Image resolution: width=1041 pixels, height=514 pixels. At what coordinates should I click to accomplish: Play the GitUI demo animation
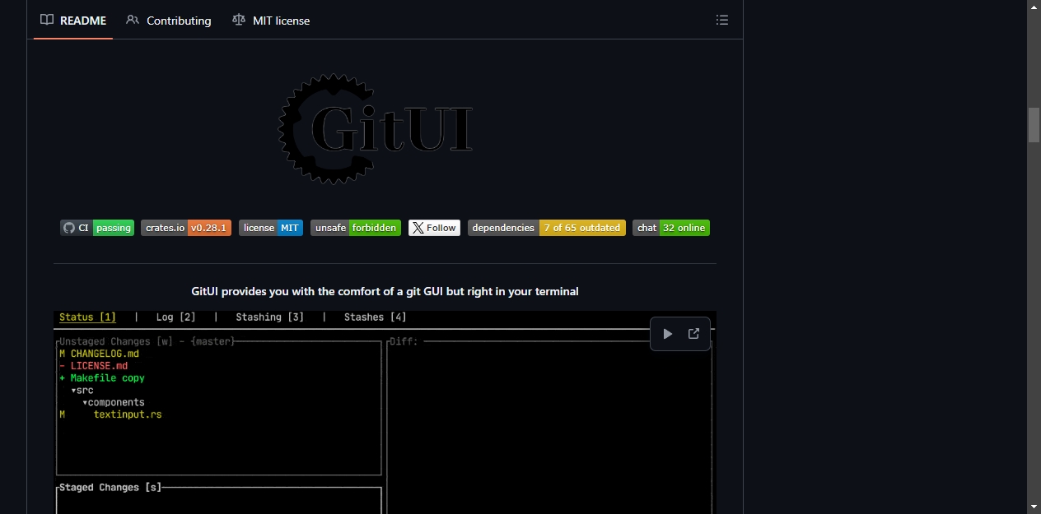668,334
